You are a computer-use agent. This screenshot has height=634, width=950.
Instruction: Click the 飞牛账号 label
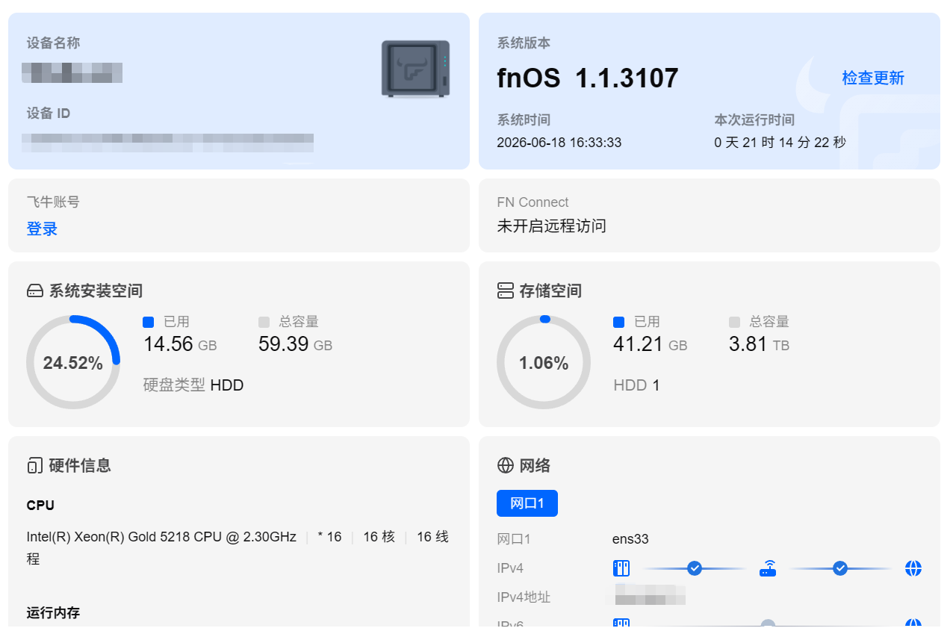53,202
